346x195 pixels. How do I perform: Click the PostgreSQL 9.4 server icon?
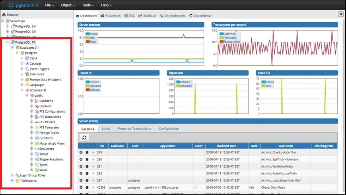pos(13,26)
